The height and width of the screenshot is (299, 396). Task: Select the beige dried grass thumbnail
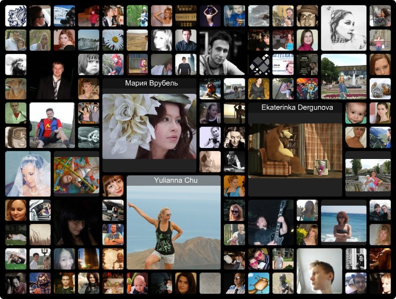click(x=40, y=234)
